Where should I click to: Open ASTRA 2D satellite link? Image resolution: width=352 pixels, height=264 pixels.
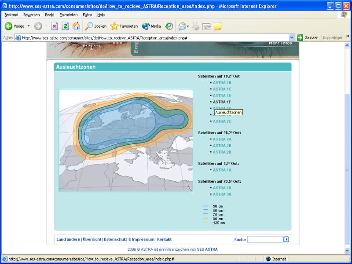(222, 152)
